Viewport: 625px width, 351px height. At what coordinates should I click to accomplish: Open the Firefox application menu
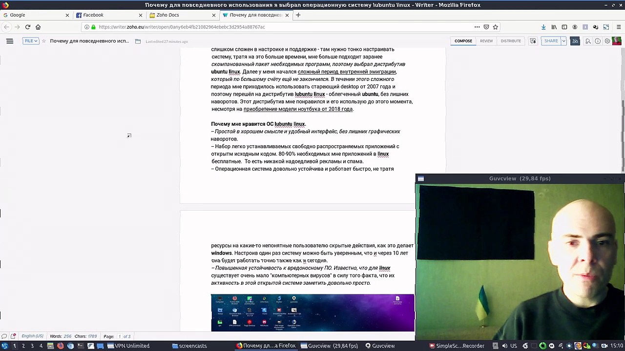pos(619,27)
